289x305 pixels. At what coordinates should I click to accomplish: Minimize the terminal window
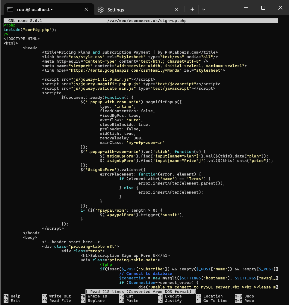pyautogui.click(x=246, y=8)
